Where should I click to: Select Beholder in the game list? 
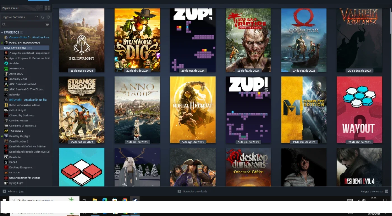tap(15, 95)
